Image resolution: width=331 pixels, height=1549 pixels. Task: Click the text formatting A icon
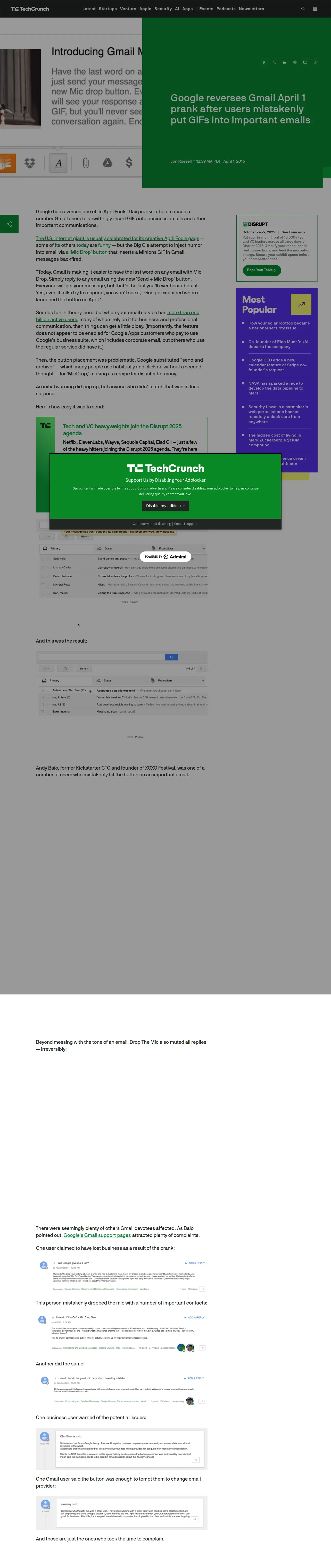point(58,163)
